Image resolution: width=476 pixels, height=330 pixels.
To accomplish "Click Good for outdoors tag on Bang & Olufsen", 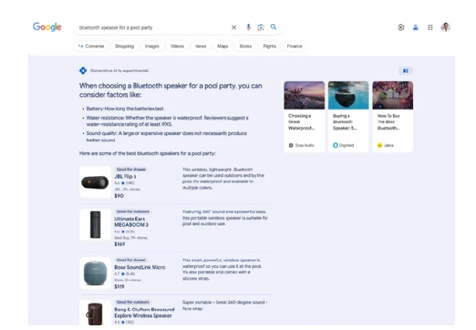I will (x=133, y=302).
